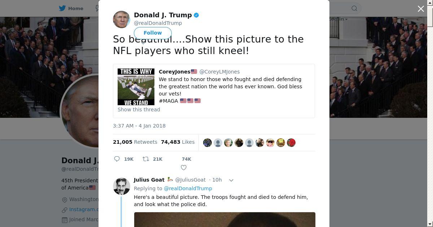This screenshot has width=433, height=227.
Task: Open the THIS IS WHY WE STAND image
Action: coord(136,87)
